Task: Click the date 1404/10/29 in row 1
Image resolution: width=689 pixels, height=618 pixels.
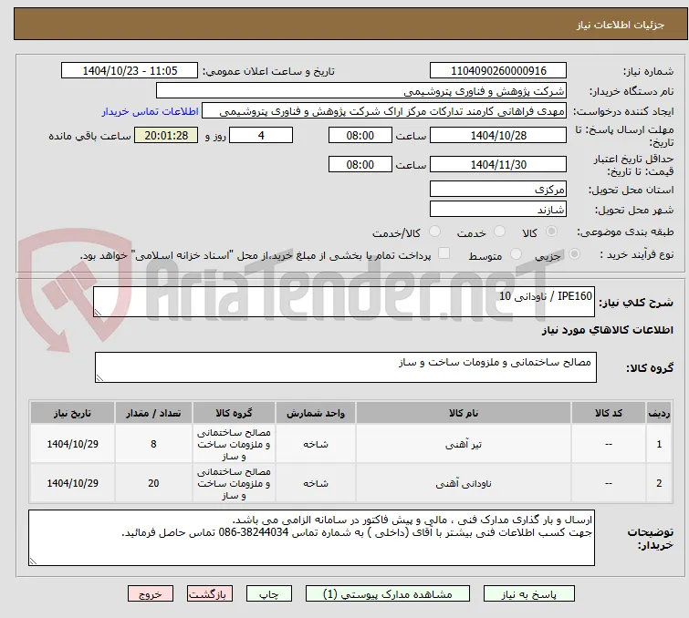Action: 72,444
